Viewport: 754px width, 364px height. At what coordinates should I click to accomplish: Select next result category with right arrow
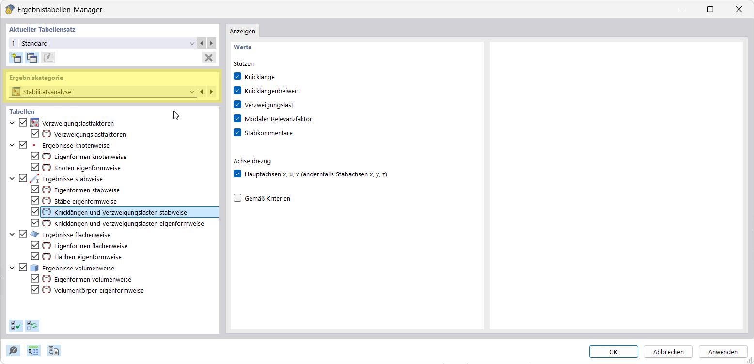[x=211, y=91]
